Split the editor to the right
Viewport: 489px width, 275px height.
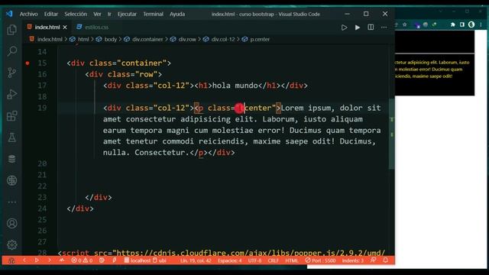[371, 27]
